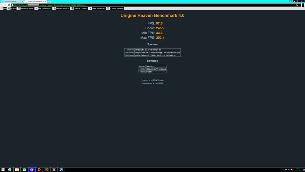Screen dimensions: 305x172
Task: Show hidden tray icons arrow
Action: point(283,170)
